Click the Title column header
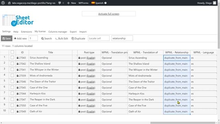The width and height of the screenshot is (220, 124). [51, 52]
